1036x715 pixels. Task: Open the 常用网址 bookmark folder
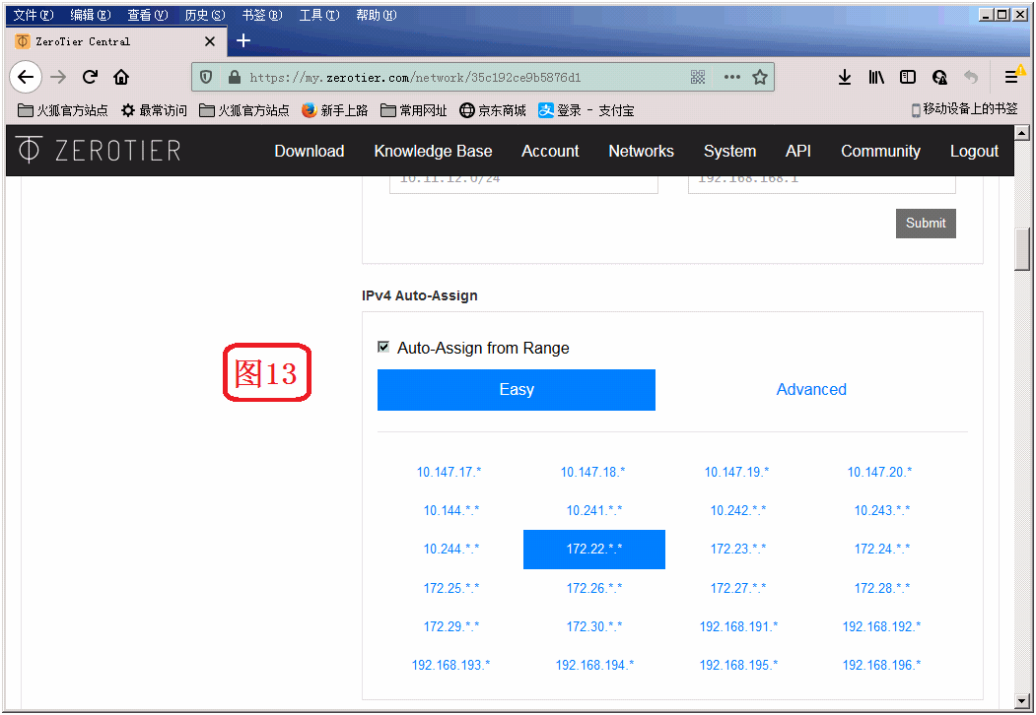[414, 110]
